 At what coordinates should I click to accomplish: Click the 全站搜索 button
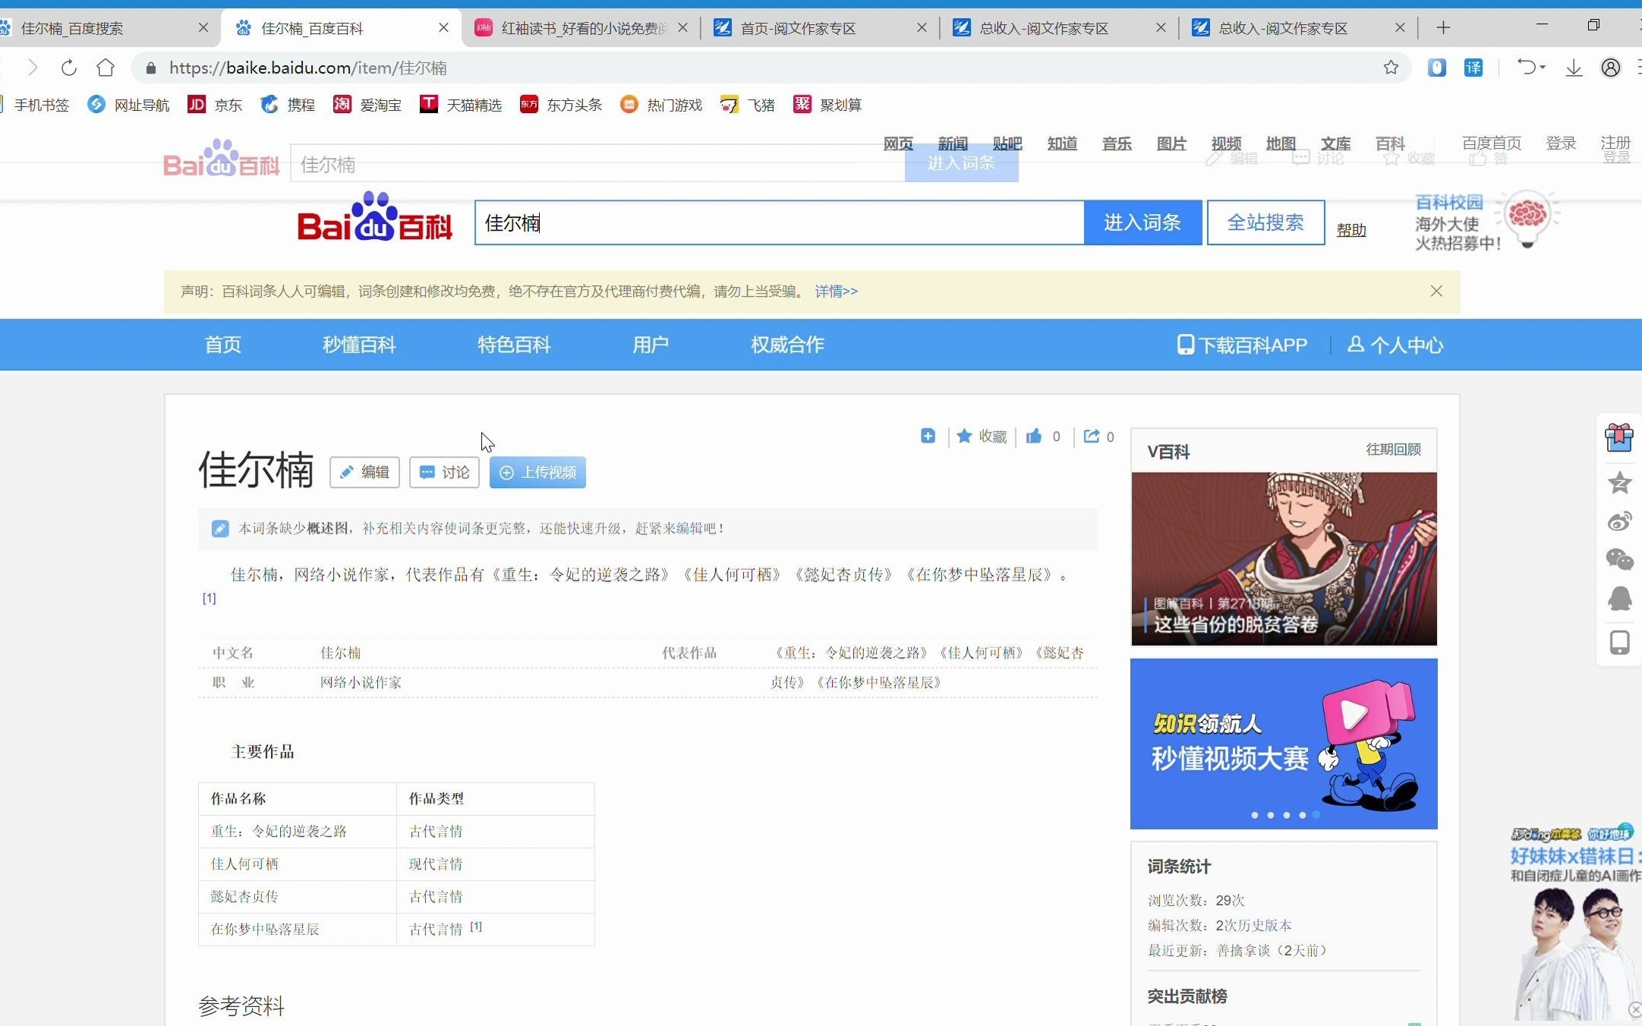point(1265,222)
